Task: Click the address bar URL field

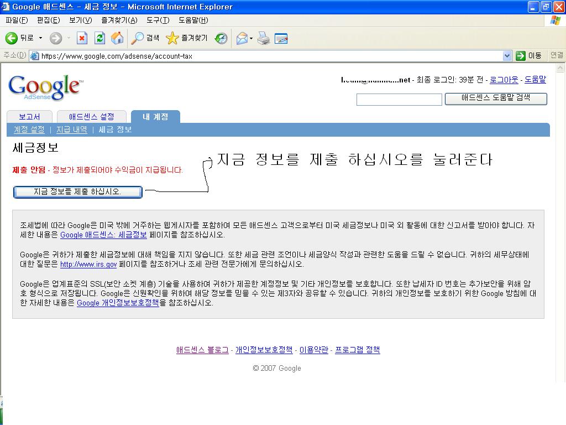Action: (271, 56)
